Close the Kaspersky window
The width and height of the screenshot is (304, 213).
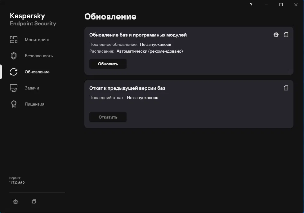pos(296,4)
